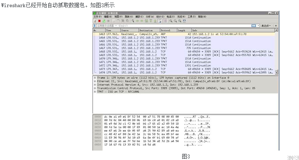Click packet list scrollbar down arrow

276,73
